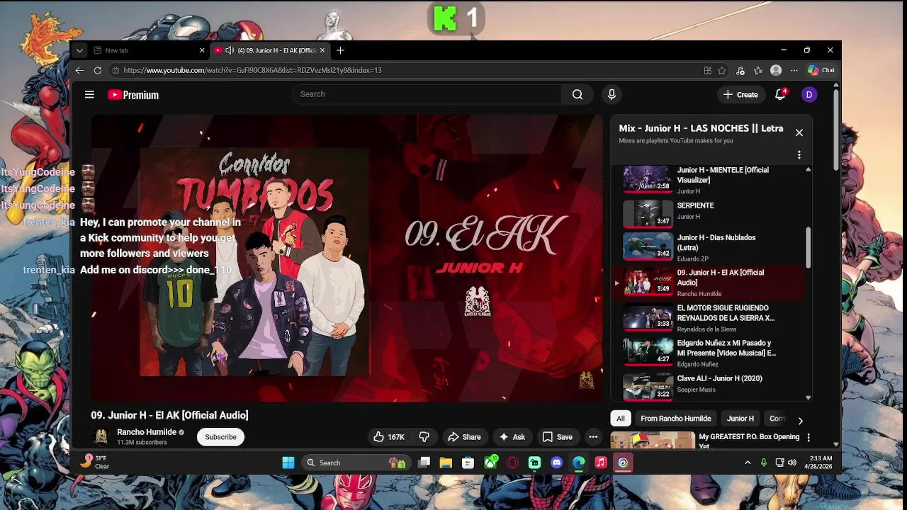
Task: Save the video to a playlist
Action: coord(558,437)
